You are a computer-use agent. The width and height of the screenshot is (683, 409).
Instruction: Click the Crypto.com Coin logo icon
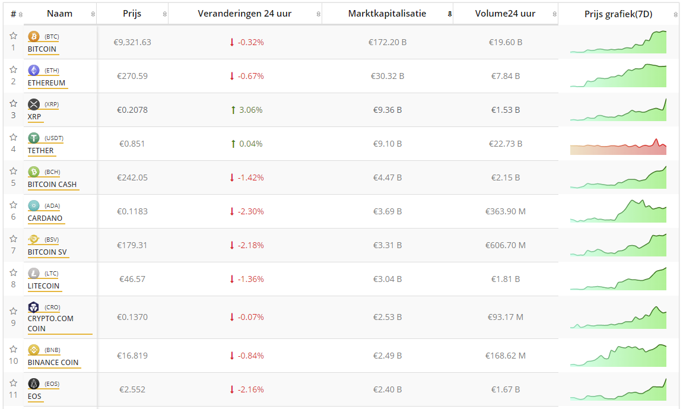34,307
